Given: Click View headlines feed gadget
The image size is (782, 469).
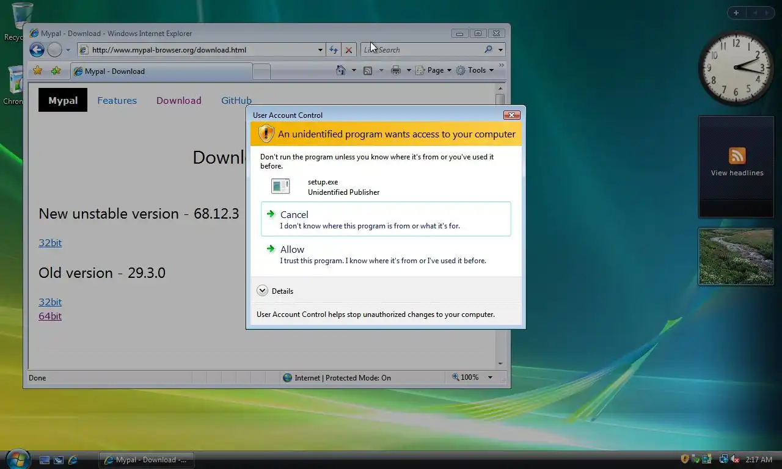Looking at the screenshot, I should (736, 167).
